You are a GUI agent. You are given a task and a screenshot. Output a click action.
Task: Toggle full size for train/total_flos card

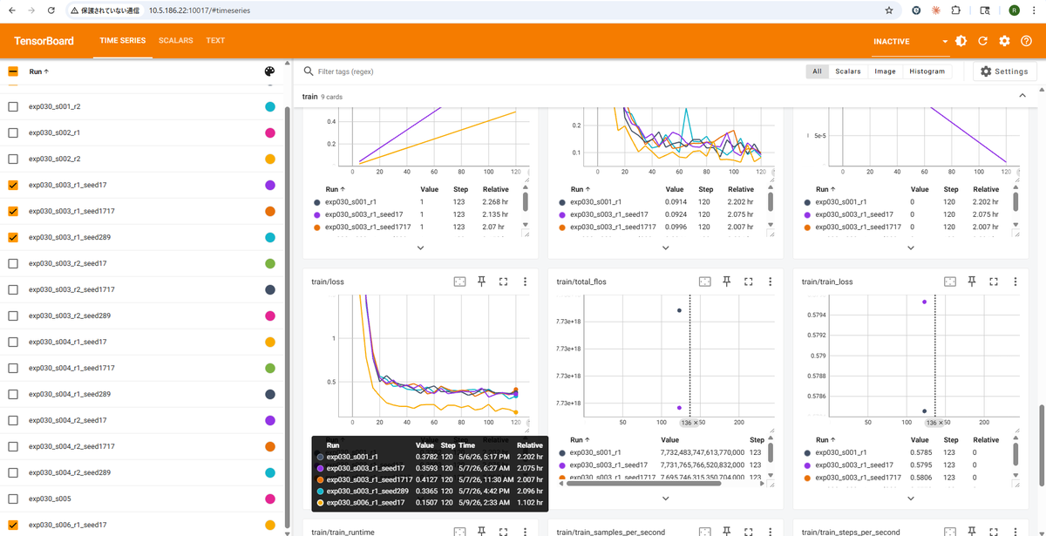pos(748,282)
